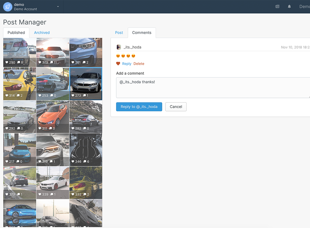Select the Published tab
Image resolution: width=310 pixels, height=228 pixels.
pos(16,33)
